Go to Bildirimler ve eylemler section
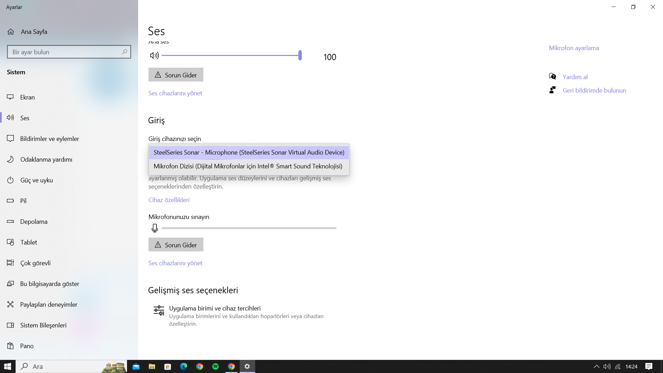The width and height of the screenshot is (663, 373). pyautogui.click(x=49, y=139)
